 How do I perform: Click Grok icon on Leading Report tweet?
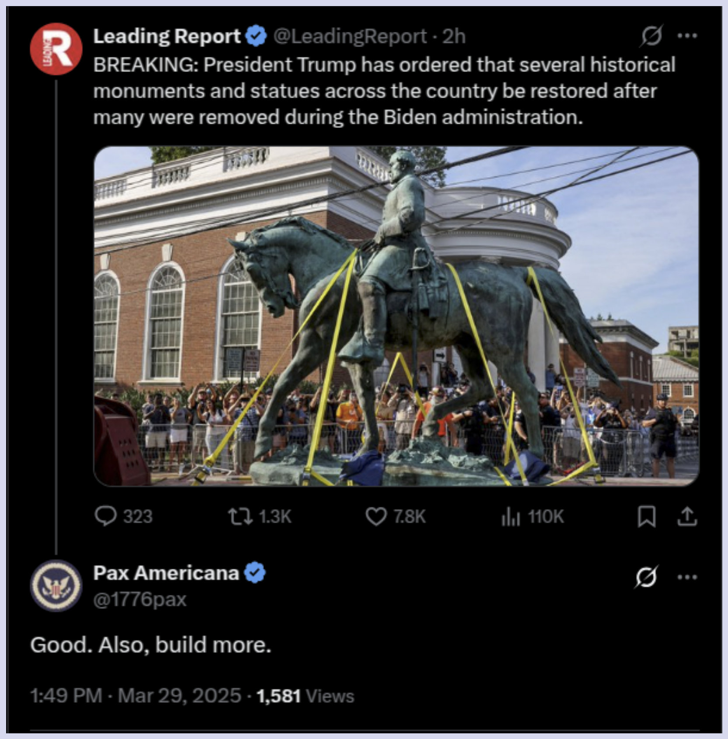coord(651,36)
